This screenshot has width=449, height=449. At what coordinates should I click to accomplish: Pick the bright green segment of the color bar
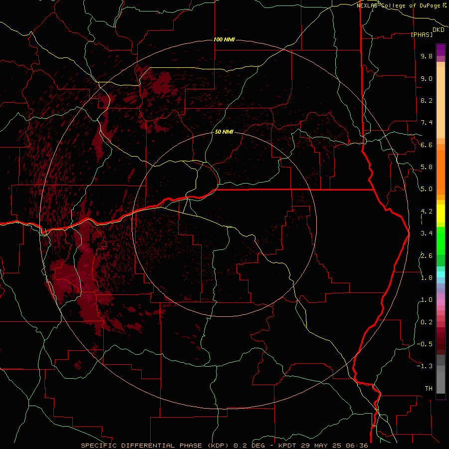[441, 240]
